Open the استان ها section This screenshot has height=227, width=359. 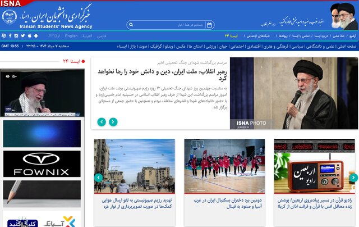click(196, 47)
